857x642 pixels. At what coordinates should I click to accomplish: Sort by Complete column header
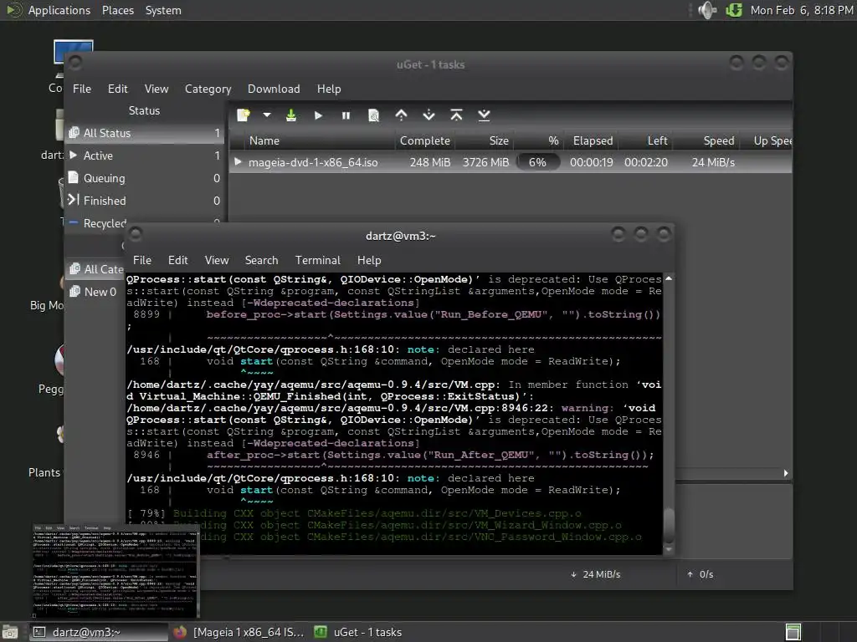coord(424,140)
